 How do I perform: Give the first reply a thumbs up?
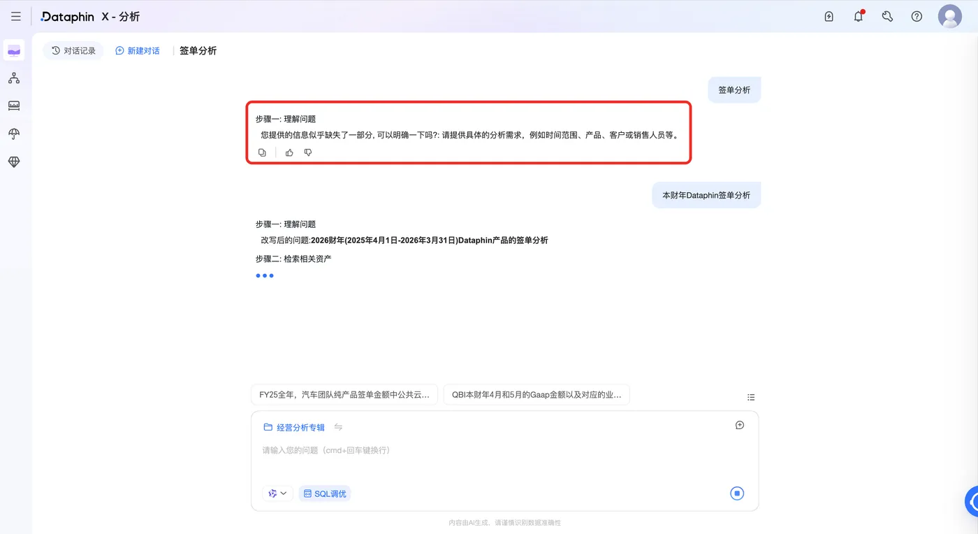289,152
